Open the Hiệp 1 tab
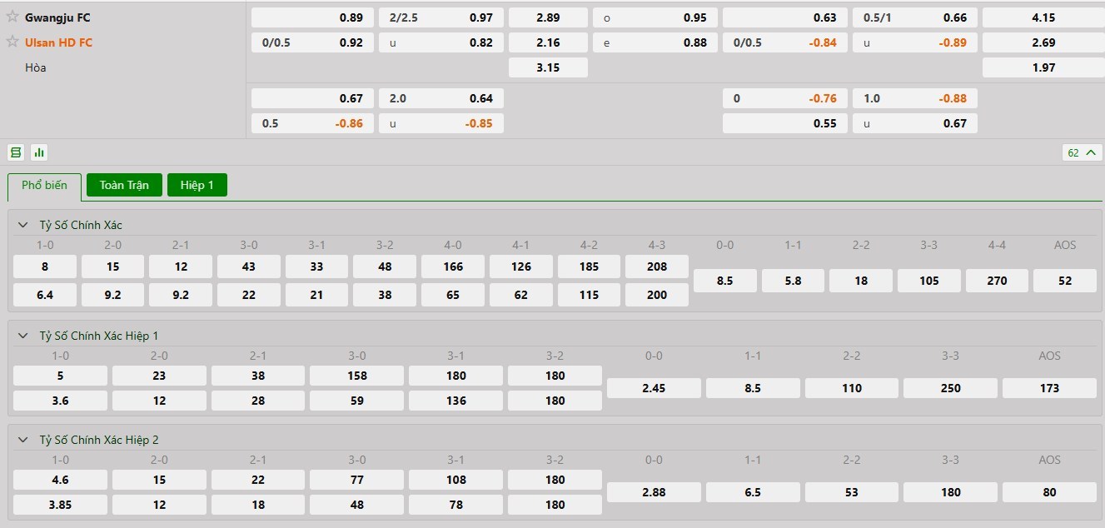Viewport: 1105px width, 528px height. point(197,185)
